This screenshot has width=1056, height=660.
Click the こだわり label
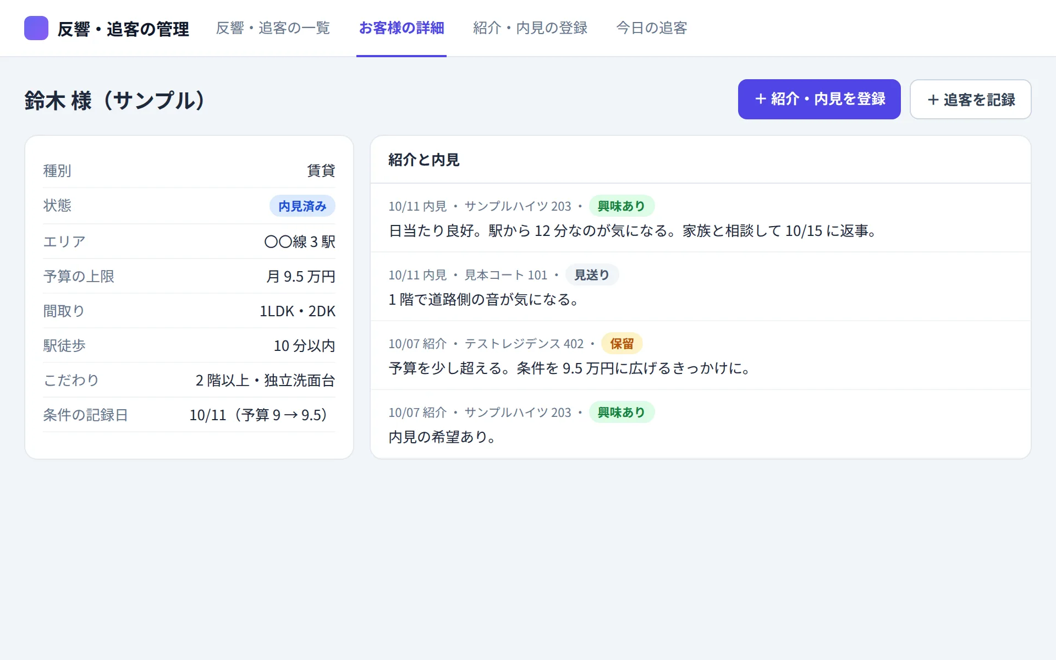[71, 380]
